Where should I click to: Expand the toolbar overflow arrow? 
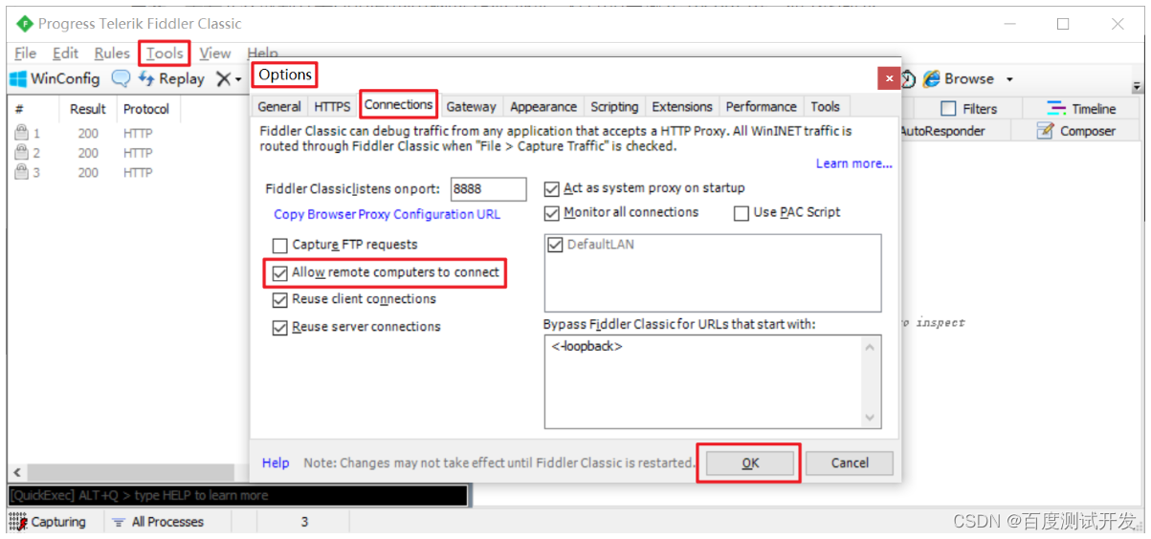click(1137, 86)
